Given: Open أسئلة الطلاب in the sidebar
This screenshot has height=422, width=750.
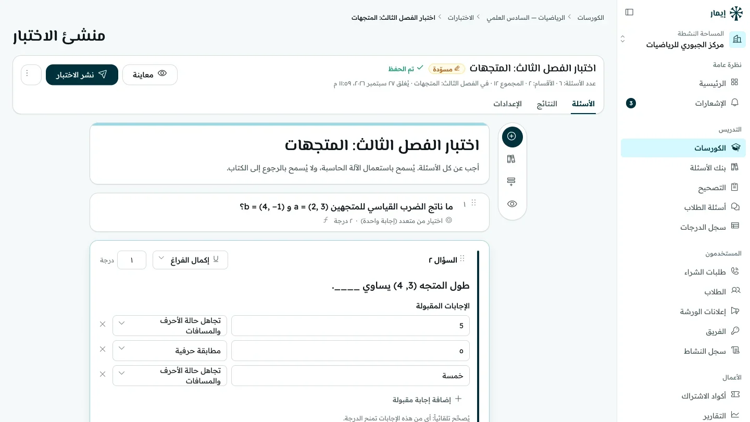Looking at the screenshot, I should (683, 207).
